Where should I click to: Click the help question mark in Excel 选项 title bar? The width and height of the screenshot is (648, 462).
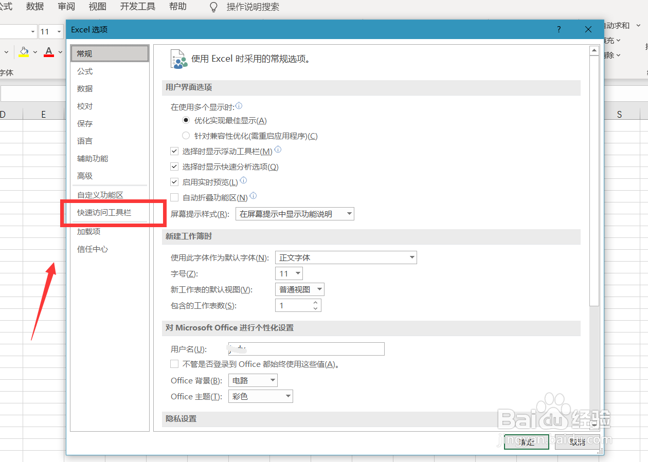click(x=559, y=30)
